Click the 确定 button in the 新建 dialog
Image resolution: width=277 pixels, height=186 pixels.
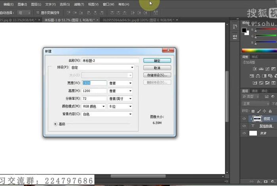click(x=157, y=61)
